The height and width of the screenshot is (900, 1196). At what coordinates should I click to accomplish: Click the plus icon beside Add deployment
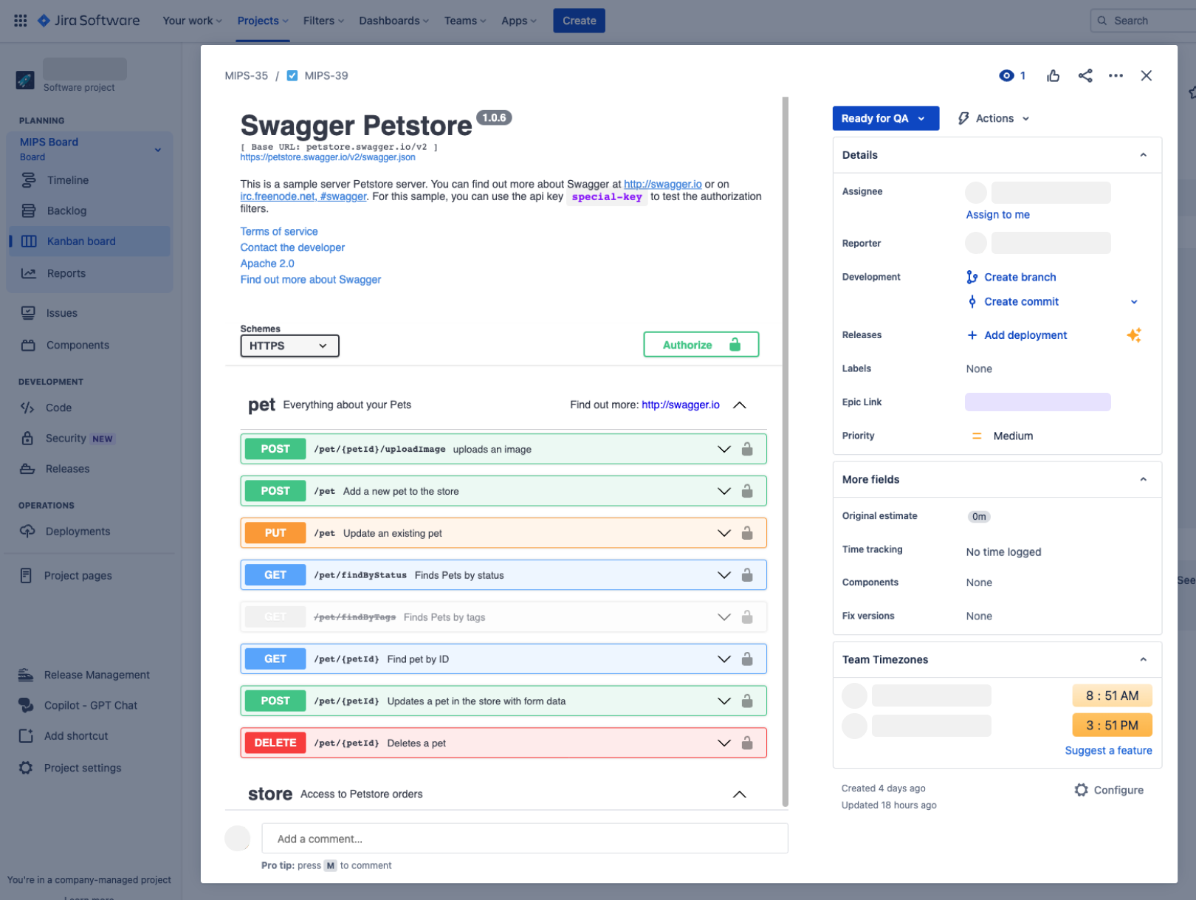[x=972, y=335]
